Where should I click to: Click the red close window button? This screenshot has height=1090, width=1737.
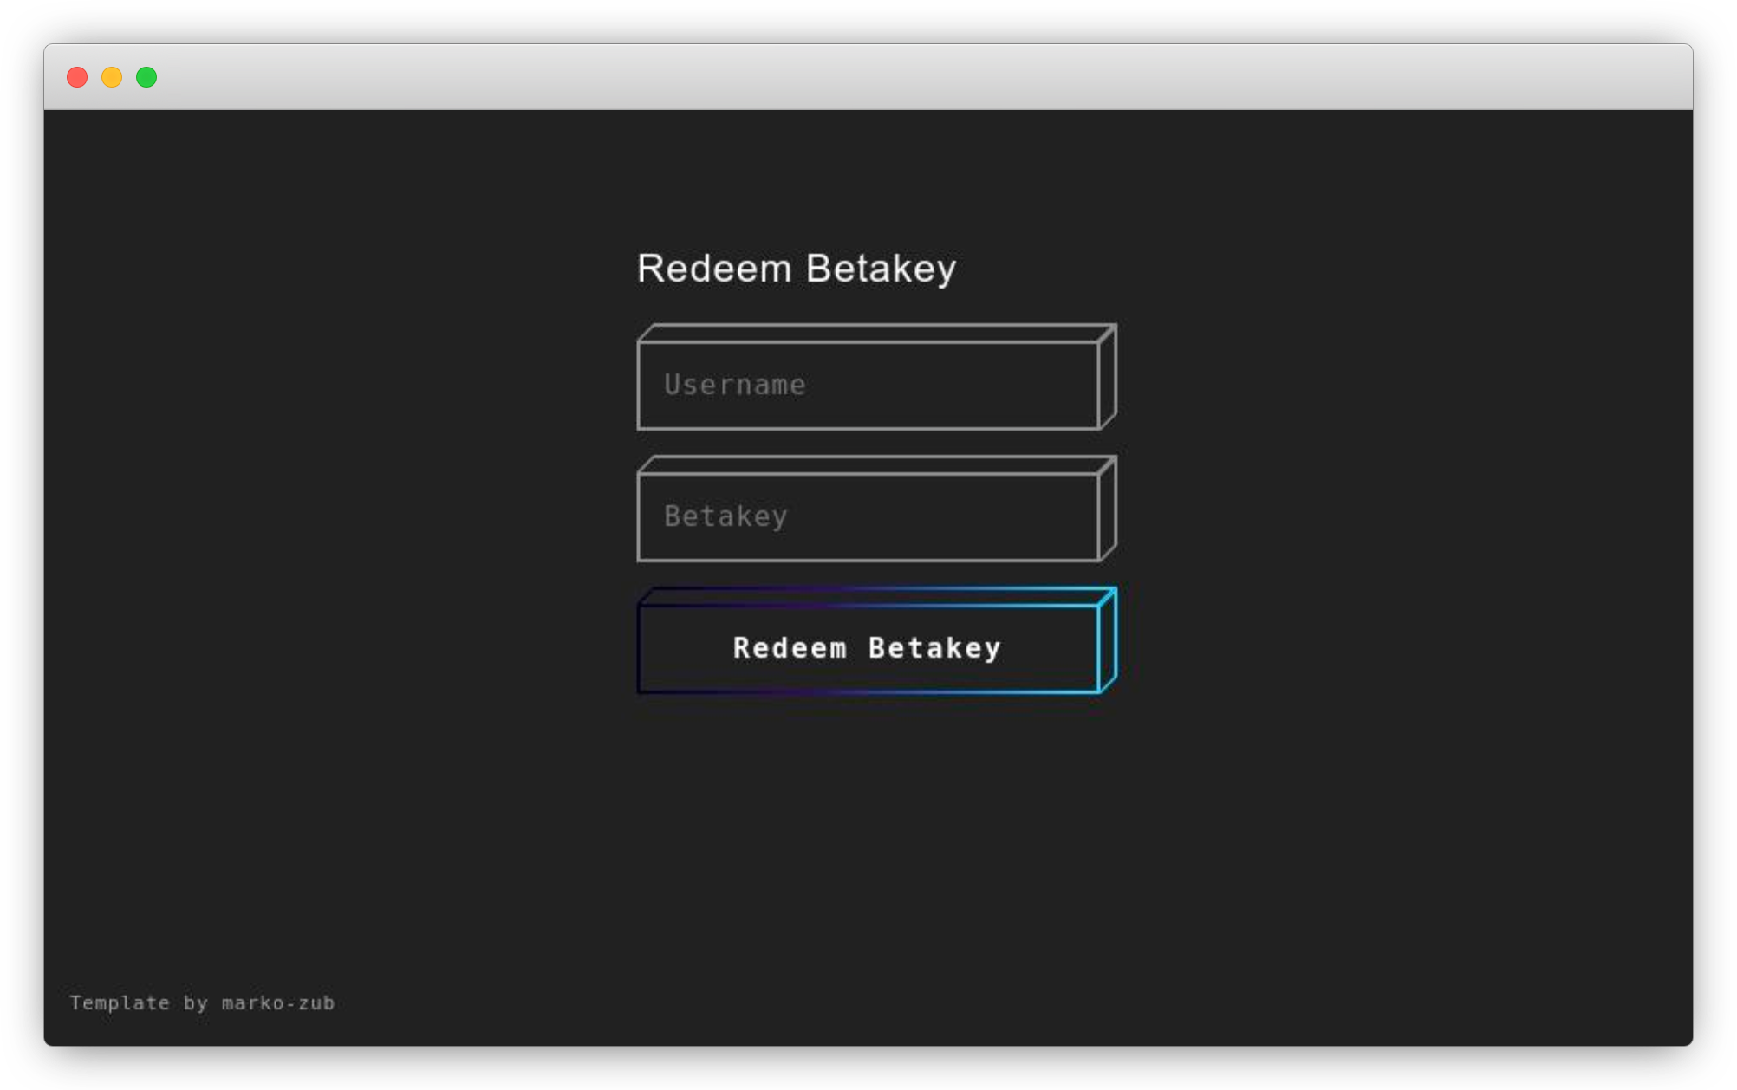[77, 77]
